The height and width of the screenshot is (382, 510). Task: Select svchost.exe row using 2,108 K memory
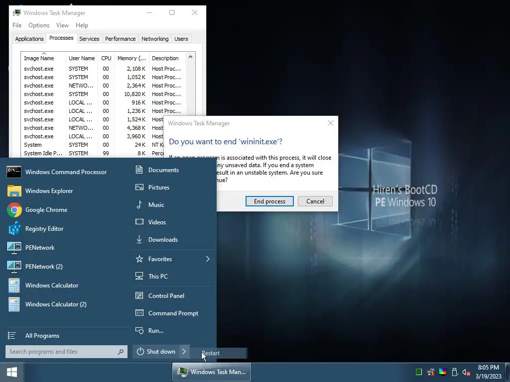point(104,69)
